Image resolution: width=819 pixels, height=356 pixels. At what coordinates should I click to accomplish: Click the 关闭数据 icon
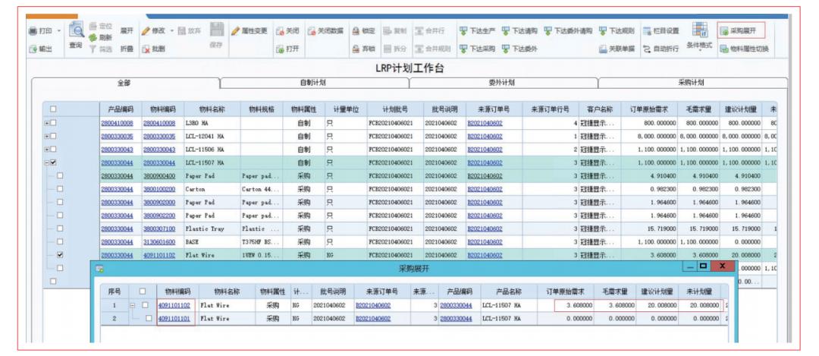[x=312, y=31]
